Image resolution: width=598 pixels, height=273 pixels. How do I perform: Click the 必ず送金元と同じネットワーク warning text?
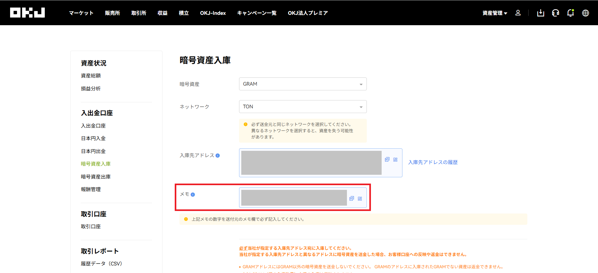pyautogui.click(x=302, y=131)
